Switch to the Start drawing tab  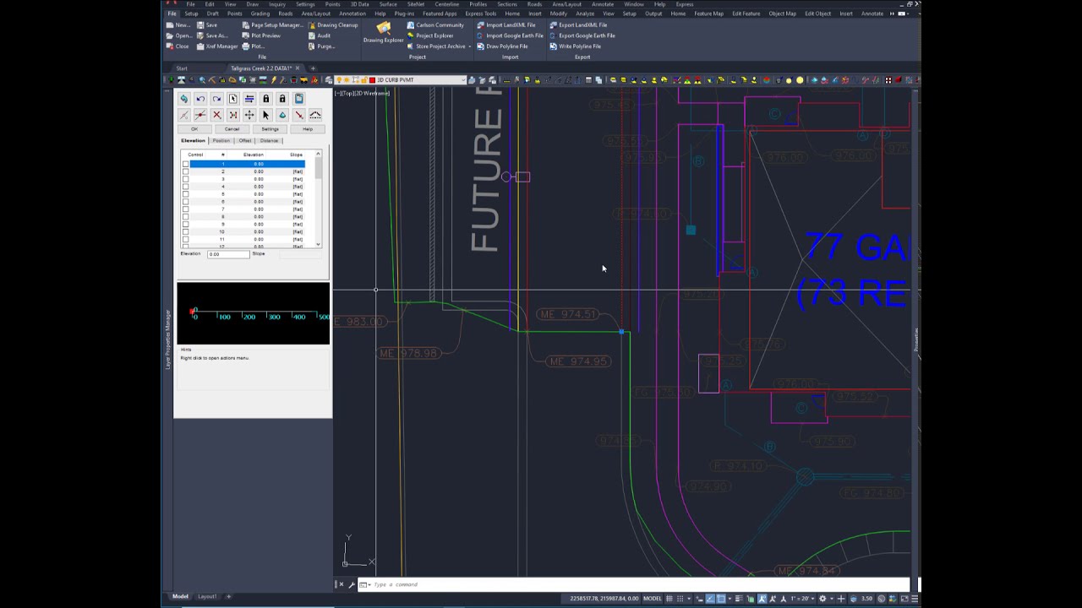(182, 68)
